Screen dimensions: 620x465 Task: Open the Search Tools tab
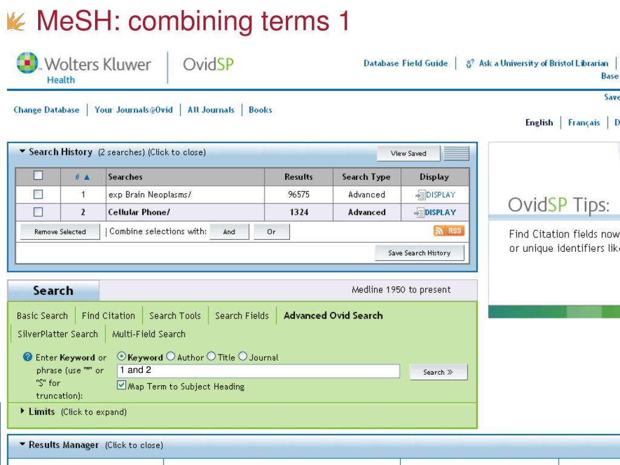[175, 315]
